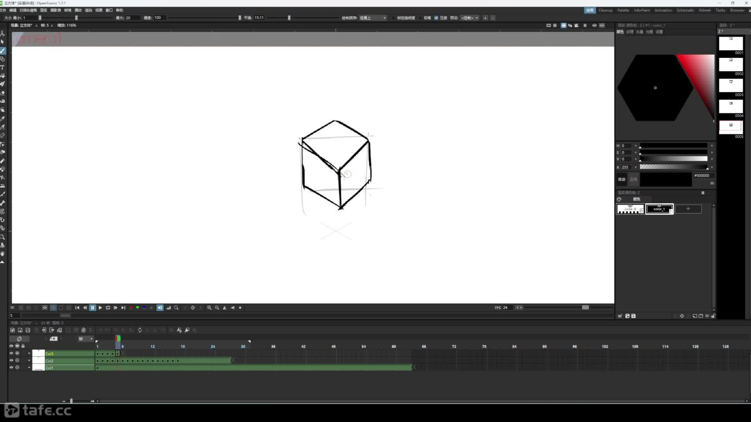Select the Zoom magnifier tool in left toolbar
The width and height of the screenshot is (751, 422).
pos(2,237)
